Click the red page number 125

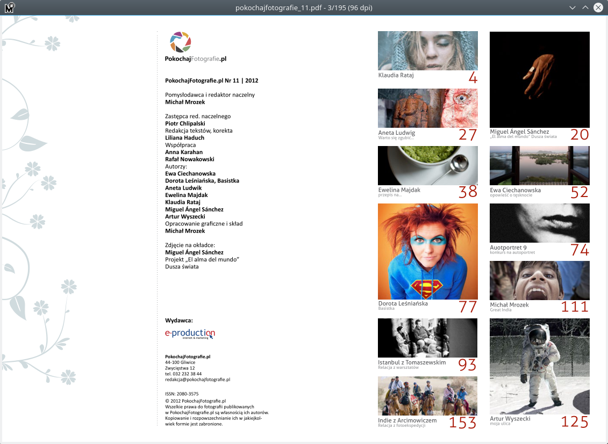(x=575, y=421)
